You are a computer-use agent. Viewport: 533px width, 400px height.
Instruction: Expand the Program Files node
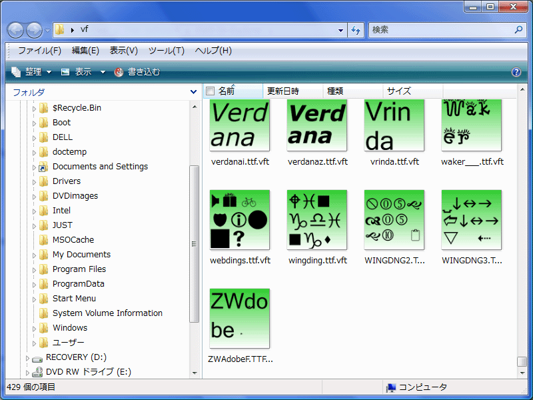click(34, 270)
